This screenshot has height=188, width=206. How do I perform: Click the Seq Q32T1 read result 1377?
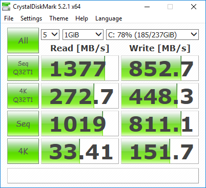(80, 68)
